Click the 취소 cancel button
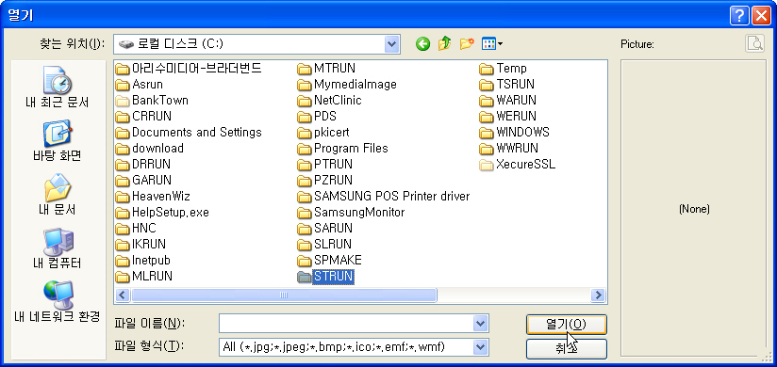777x367 pixels. (x=567, y=348)
